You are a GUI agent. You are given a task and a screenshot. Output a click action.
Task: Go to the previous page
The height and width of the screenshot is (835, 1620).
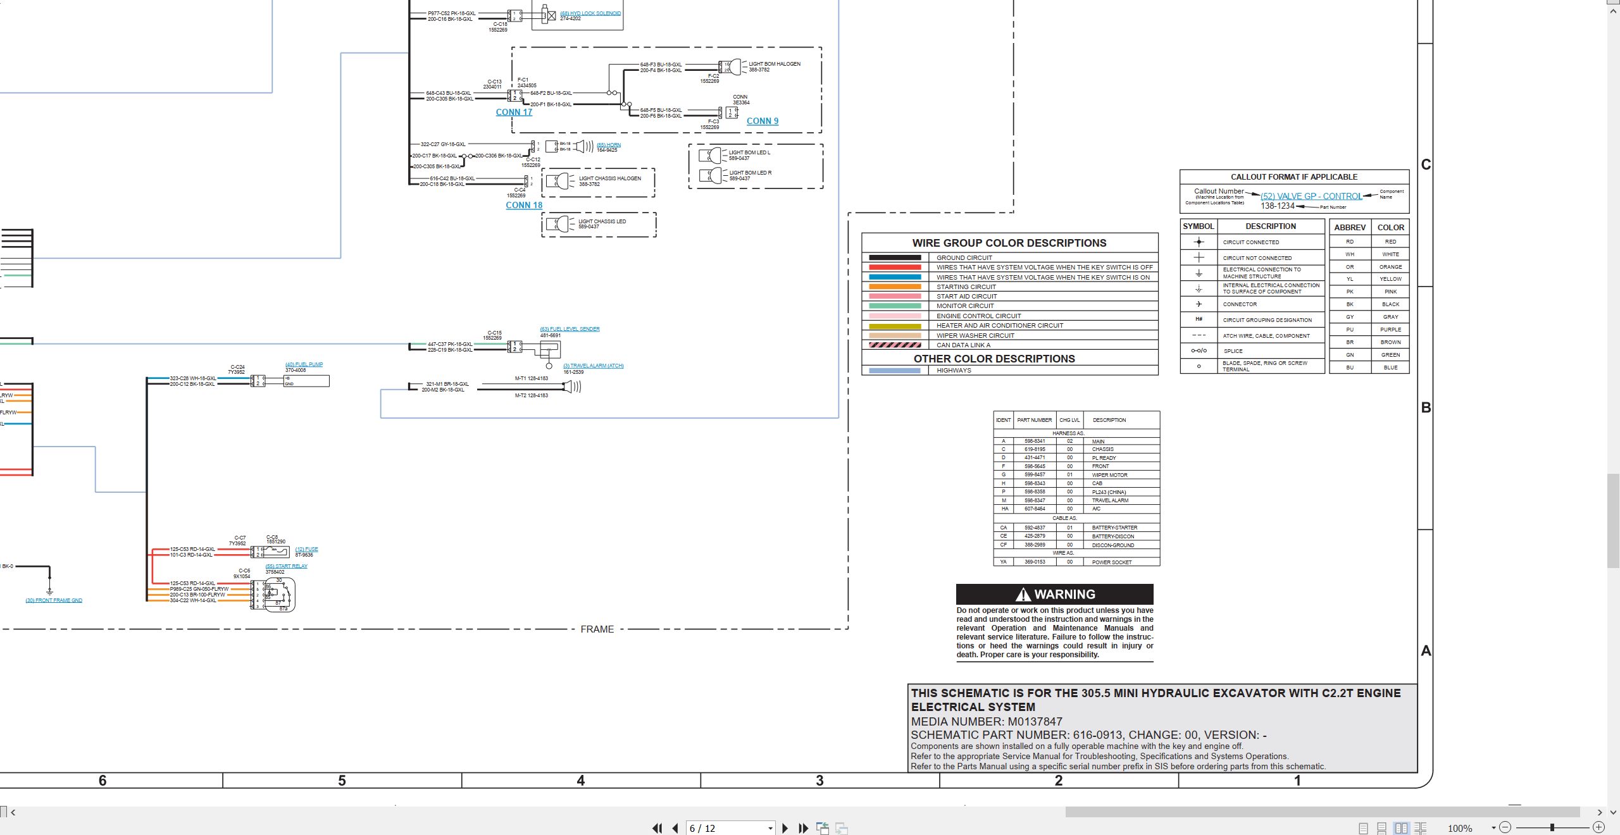[x=675, y=828]
